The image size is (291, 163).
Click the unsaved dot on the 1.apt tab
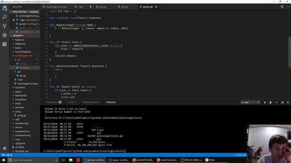90,7
